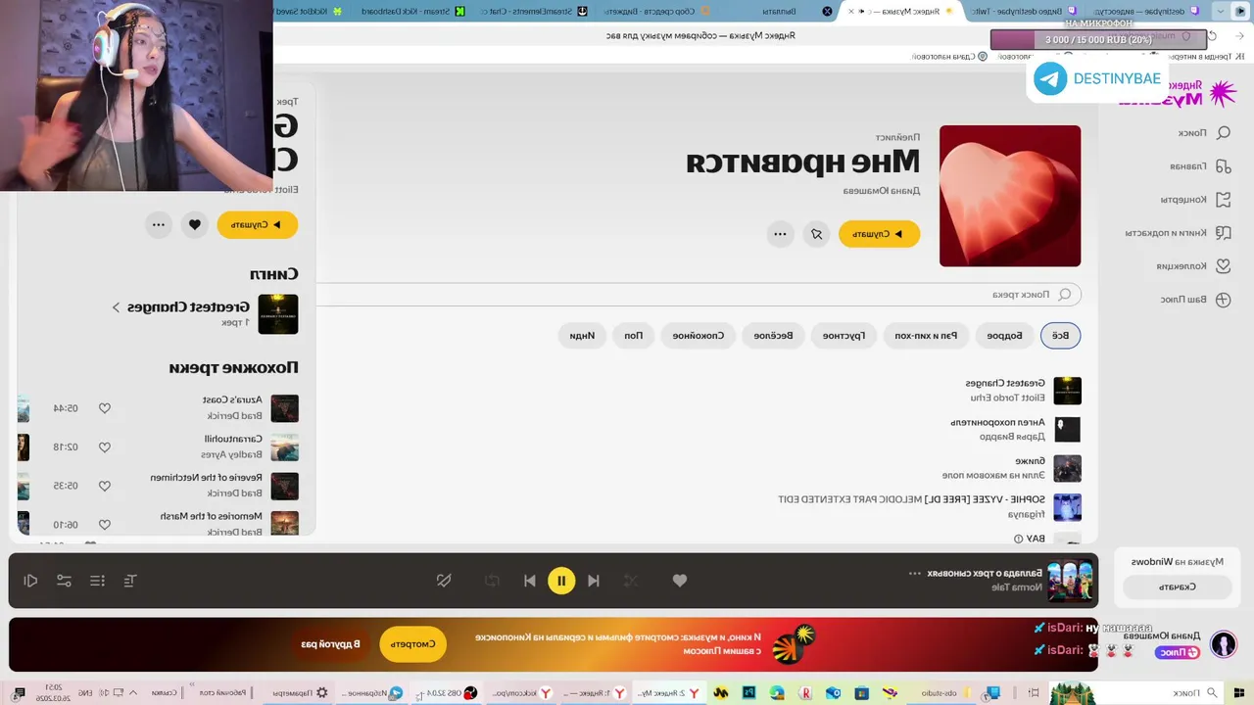
Task: Open the three-dot menu in the track details panel
Action: tap(159, 224)
